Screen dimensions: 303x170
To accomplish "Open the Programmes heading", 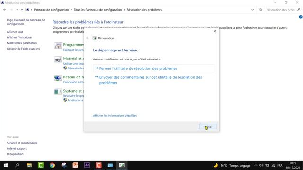I will pos(73,45).
